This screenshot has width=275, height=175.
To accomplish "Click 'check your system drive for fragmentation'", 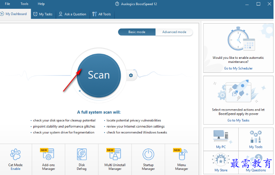I will [x=64, y=132].
